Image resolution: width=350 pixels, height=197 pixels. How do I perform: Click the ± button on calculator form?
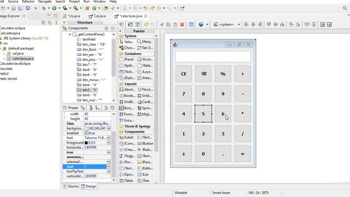coord(184,154)
